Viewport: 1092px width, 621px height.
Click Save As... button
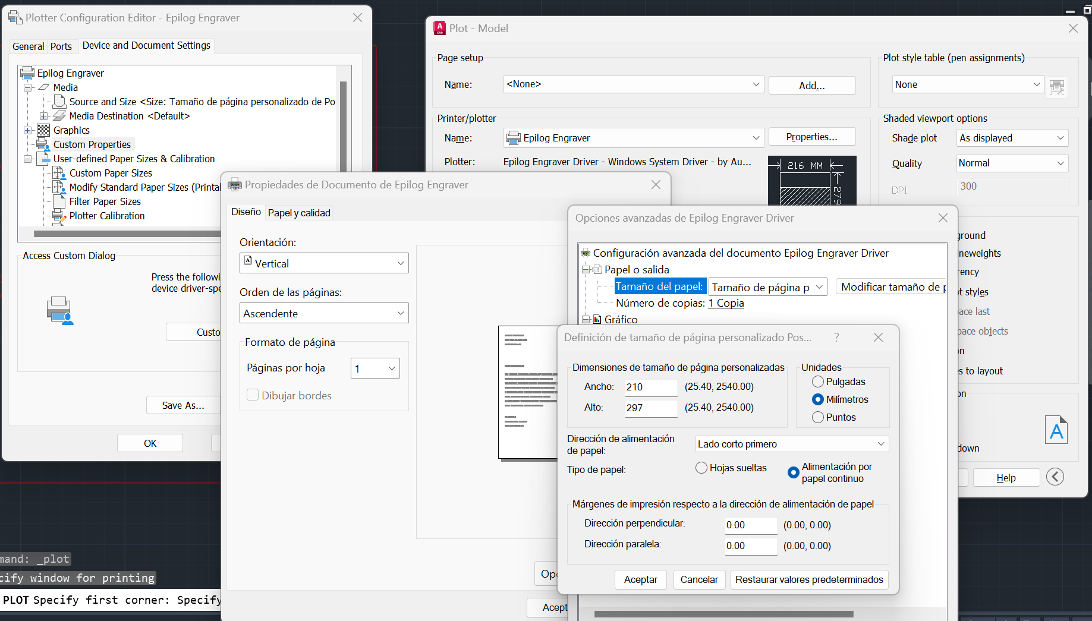183,405
